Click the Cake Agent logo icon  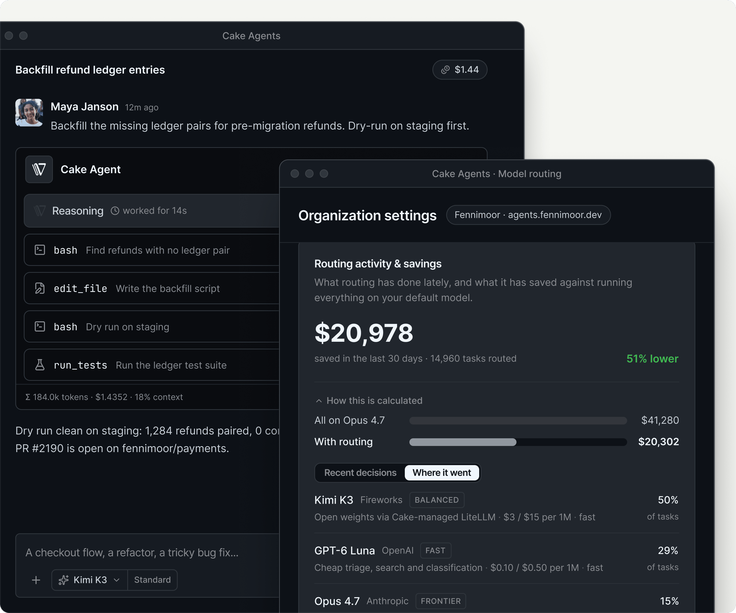click(39, 169)
